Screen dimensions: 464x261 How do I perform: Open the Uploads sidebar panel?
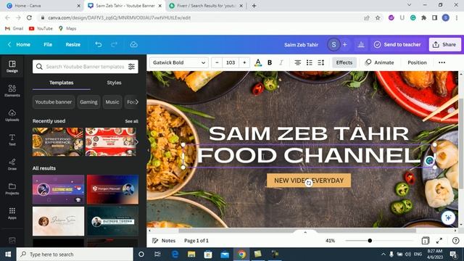pyautogui.click(x=12, y=115)
